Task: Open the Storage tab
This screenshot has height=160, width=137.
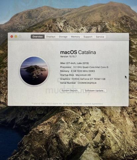Action: pyautogui.click(x=63, y=37)
